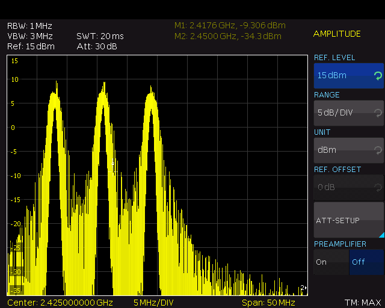Click the green rotary icon on REF. LEVEL
Screen dimensions: 385x308
tap(377, 76)
